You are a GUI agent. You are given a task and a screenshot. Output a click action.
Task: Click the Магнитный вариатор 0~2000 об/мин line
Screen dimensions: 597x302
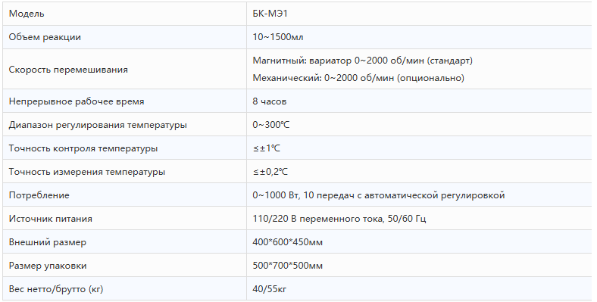tap(362, 61)
